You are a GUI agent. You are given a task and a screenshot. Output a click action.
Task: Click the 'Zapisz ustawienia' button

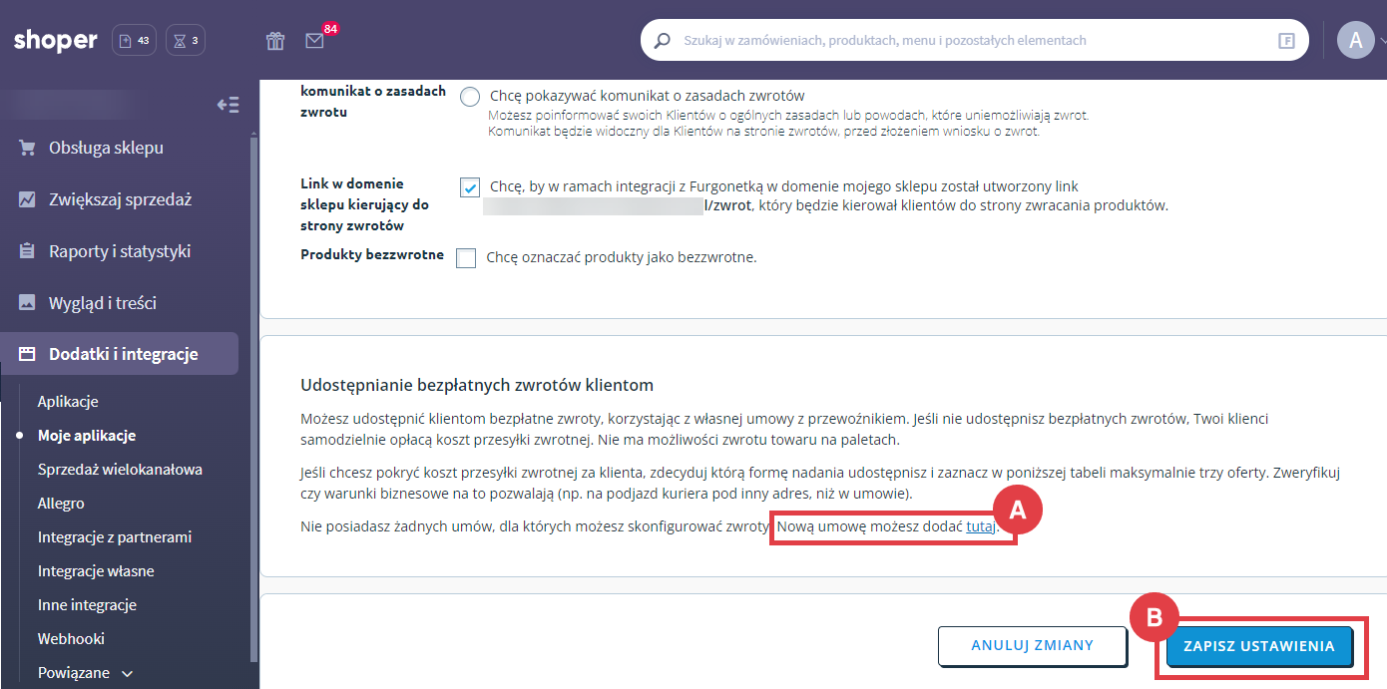point(1258,646)
